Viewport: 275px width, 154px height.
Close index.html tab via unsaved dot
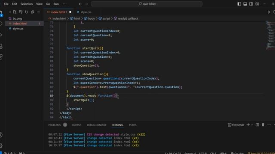70,12
